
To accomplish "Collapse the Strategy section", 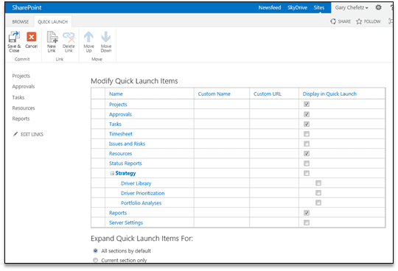I will 112,173.
